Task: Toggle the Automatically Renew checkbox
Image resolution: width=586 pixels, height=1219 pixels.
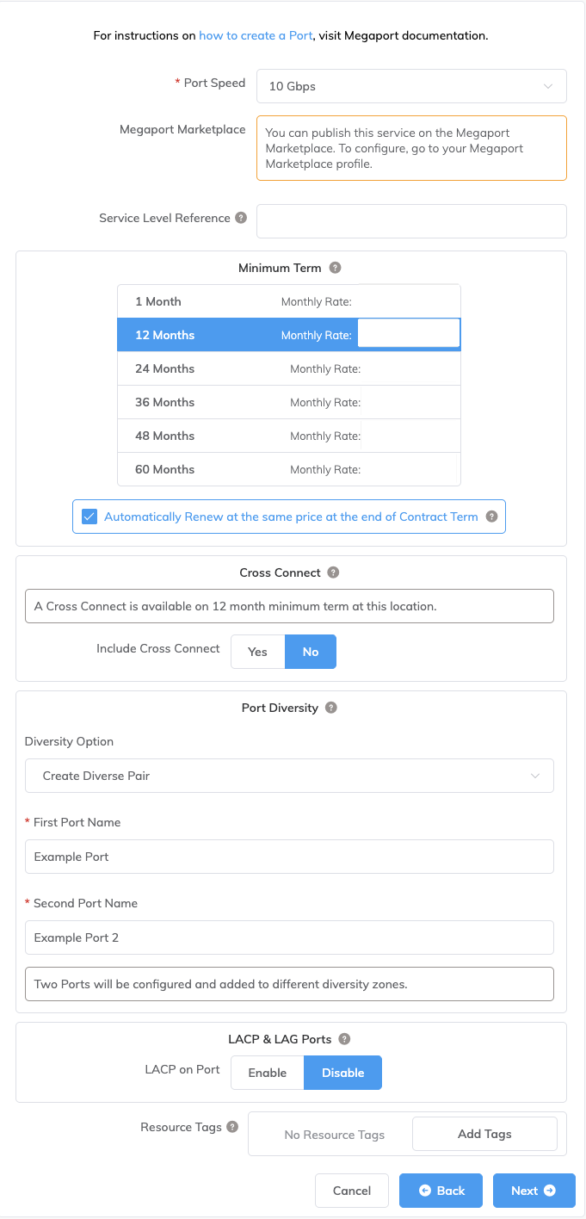Action: 89,517
